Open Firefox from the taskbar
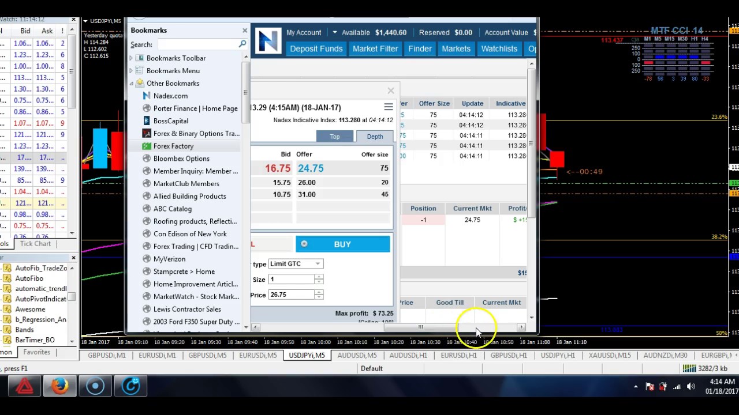Viewport: 739px width, 415px height. tap(60, 386)
